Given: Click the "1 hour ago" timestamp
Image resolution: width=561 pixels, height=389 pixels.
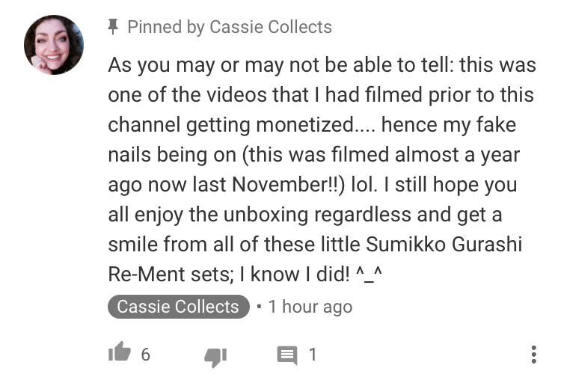Looking at the screenshot, I should [310, 307].
